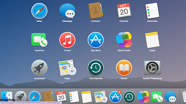Open Calendar from the Dock
Image resolution: width=186 pixels, height=104 pixels.
[x=61, y=97]
